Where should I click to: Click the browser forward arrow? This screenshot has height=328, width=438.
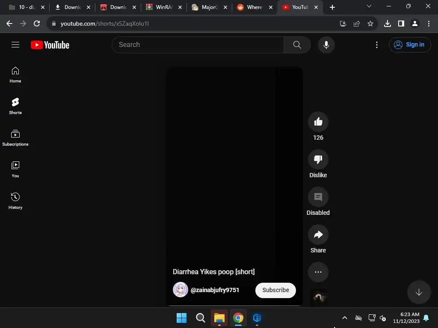pyautogui.click(x=23, y=24)
